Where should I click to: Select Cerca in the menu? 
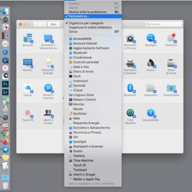[93, 31]
